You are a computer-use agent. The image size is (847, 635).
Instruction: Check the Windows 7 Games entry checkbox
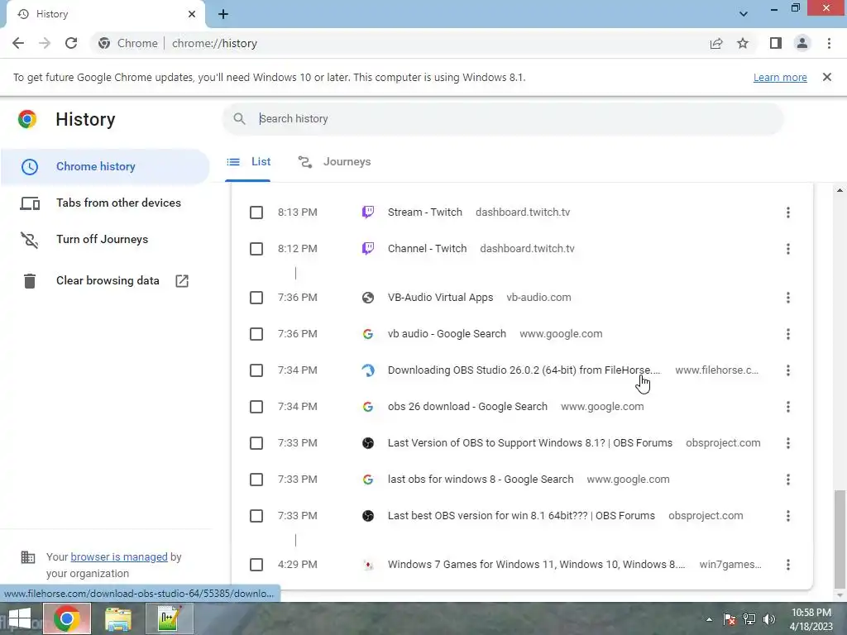256,565
